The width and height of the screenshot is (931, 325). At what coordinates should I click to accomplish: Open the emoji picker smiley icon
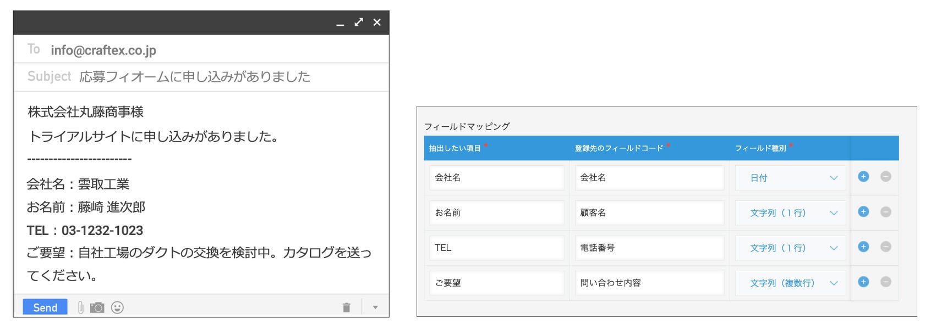[117, 307]
